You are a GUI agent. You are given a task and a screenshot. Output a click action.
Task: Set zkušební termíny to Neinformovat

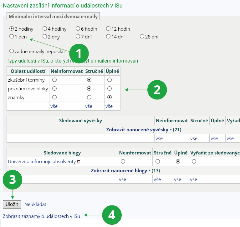54,80
